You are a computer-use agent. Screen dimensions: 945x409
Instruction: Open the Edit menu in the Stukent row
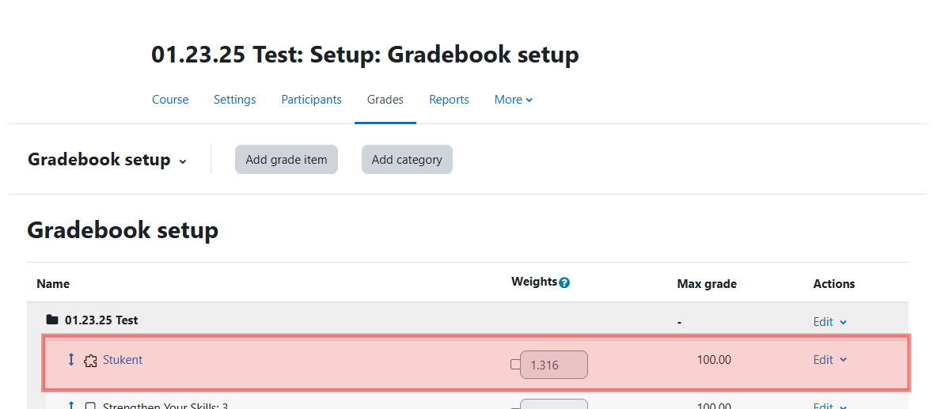pos(830,360)
